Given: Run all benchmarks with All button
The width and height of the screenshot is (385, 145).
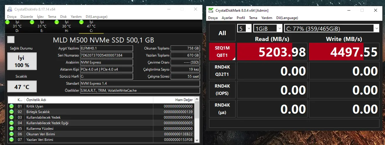Looking at the screenshot, I should point(222,33).
